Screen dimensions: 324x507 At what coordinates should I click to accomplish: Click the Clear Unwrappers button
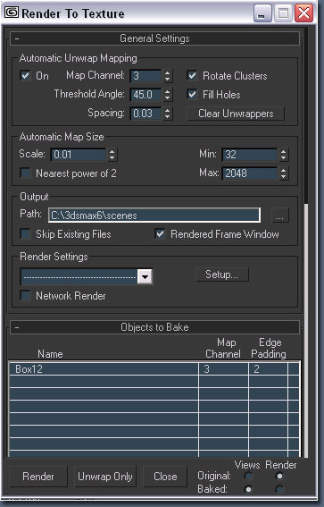236,114
